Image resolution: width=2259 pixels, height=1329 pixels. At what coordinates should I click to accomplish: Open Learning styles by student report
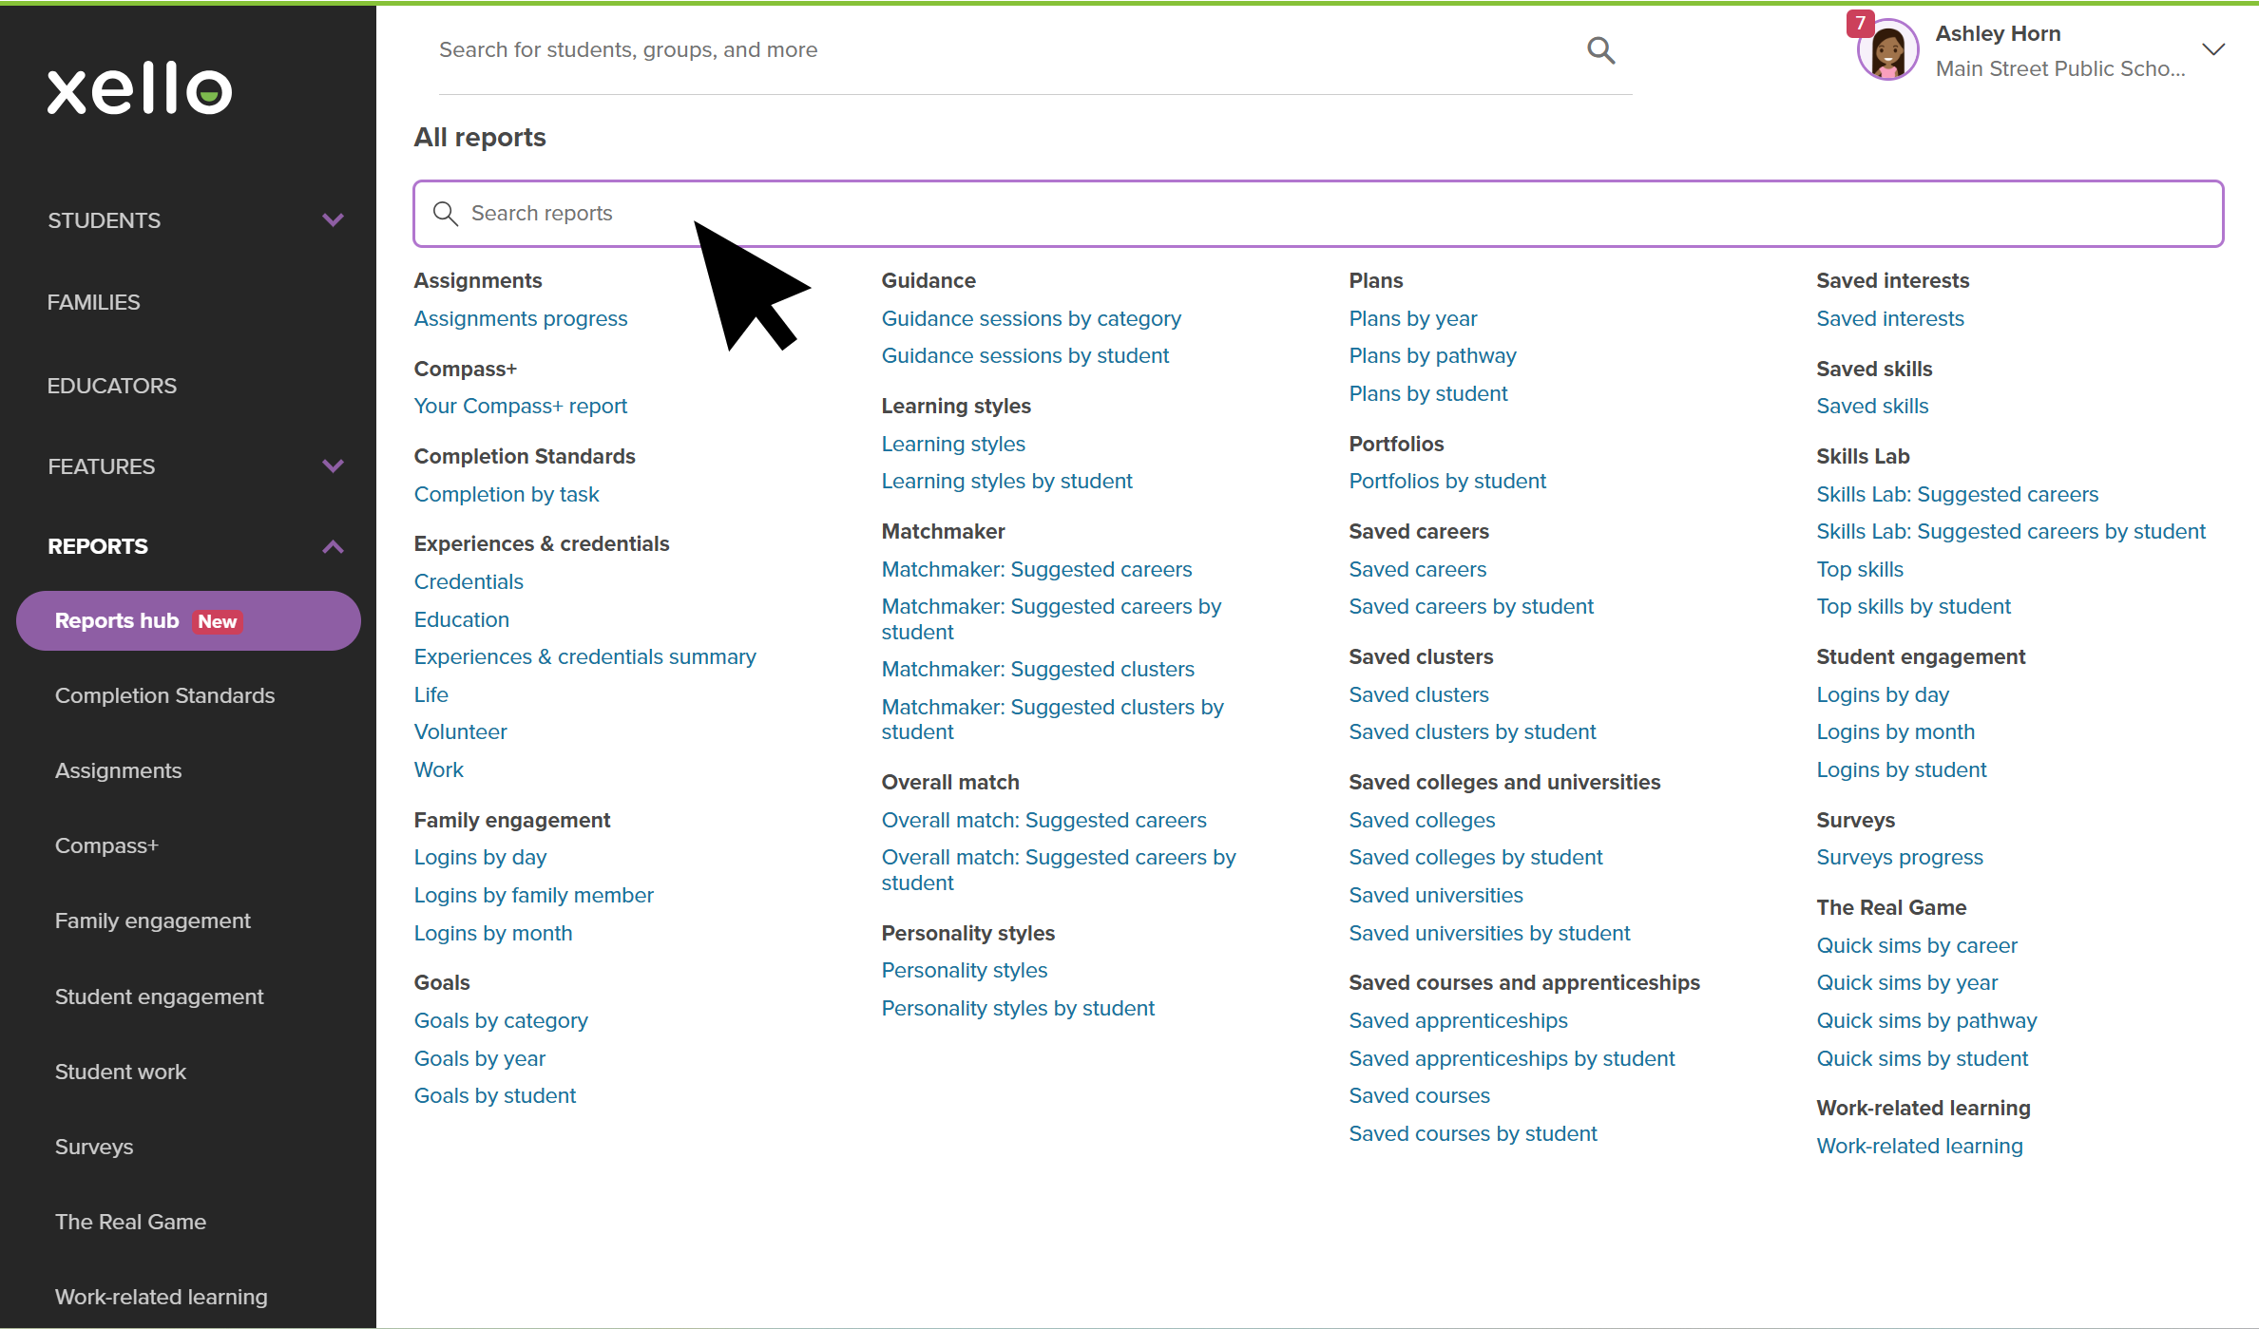[x=1007, y=482]
